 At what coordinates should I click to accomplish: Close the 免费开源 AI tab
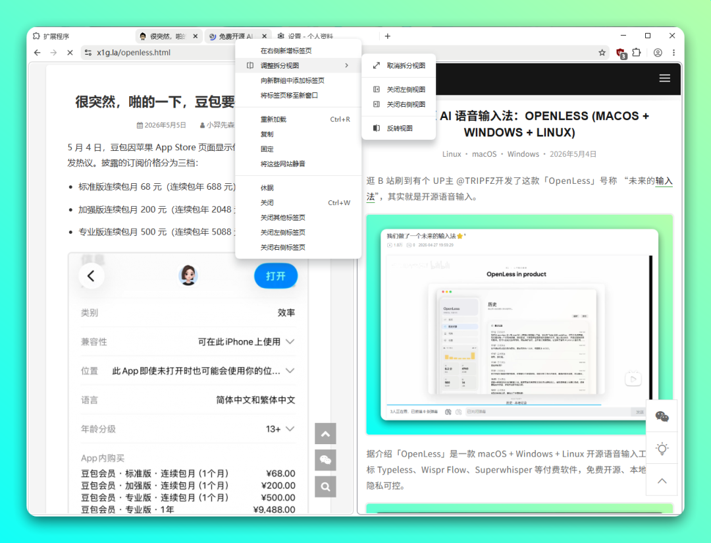[265, 36]
